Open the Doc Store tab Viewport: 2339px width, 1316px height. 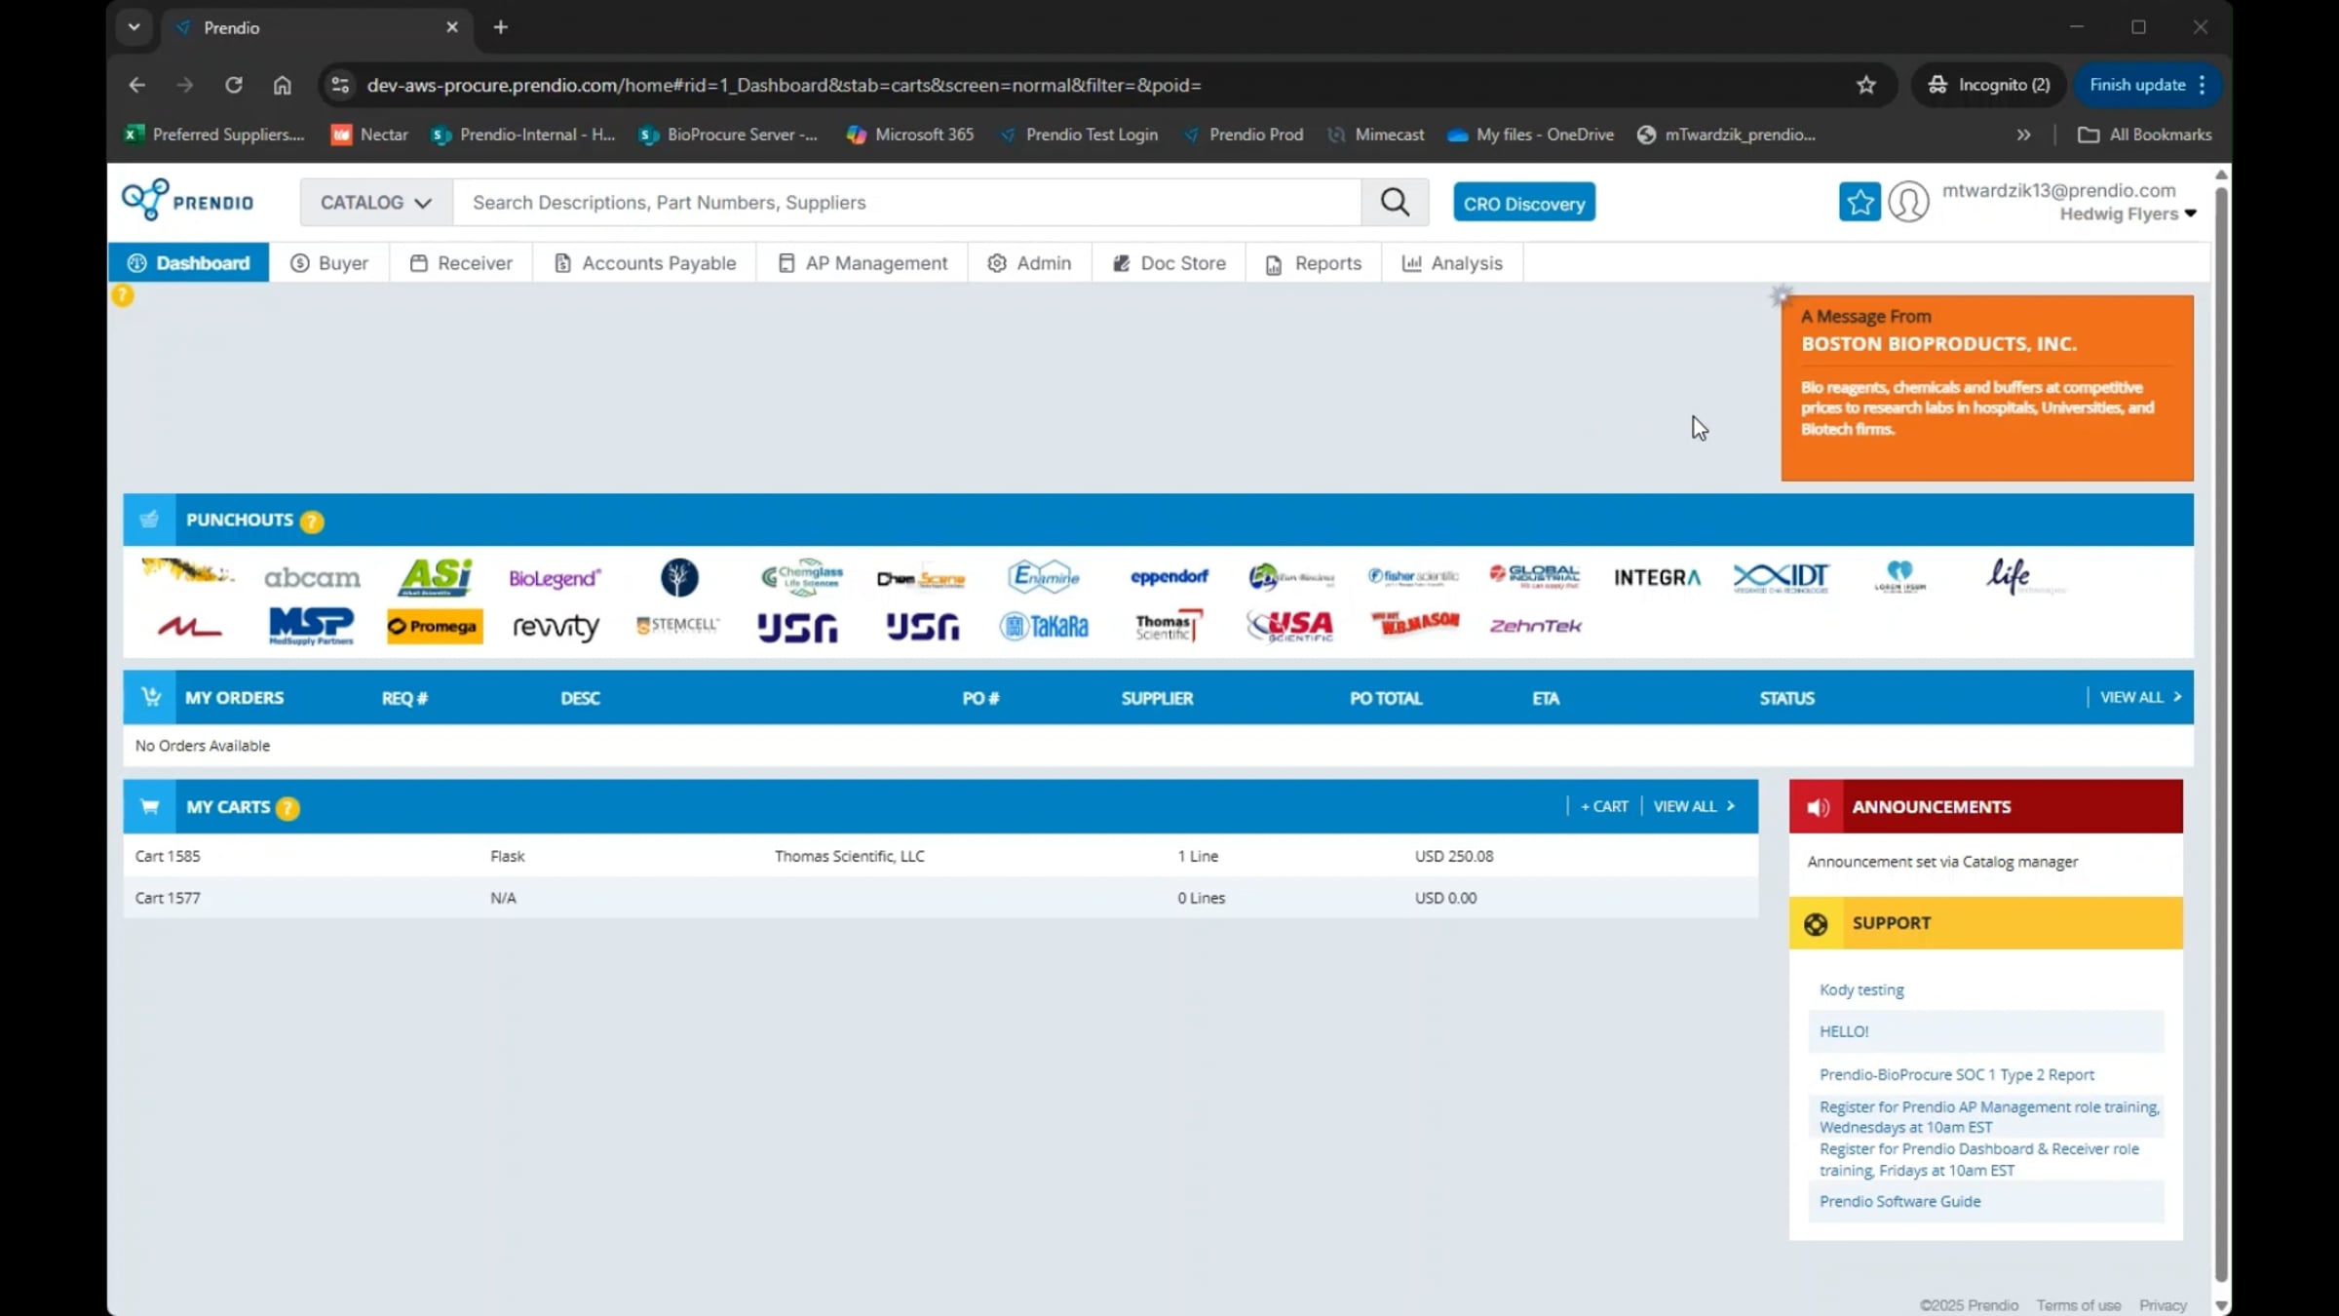pos(1169,263)
